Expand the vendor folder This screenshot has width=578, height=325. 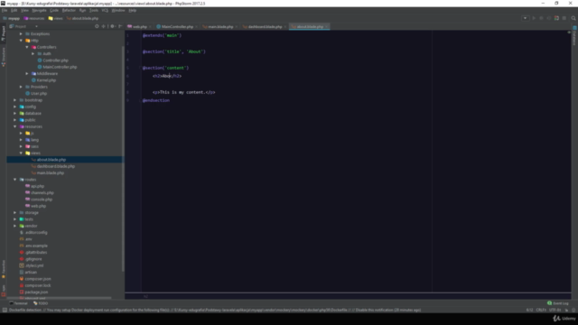(x=15, y=226)
